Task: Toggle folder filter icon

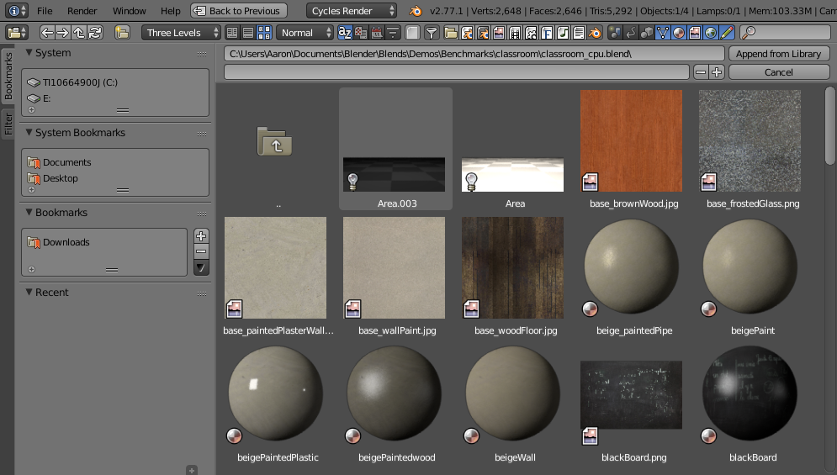Action: (x=451, y=33)
